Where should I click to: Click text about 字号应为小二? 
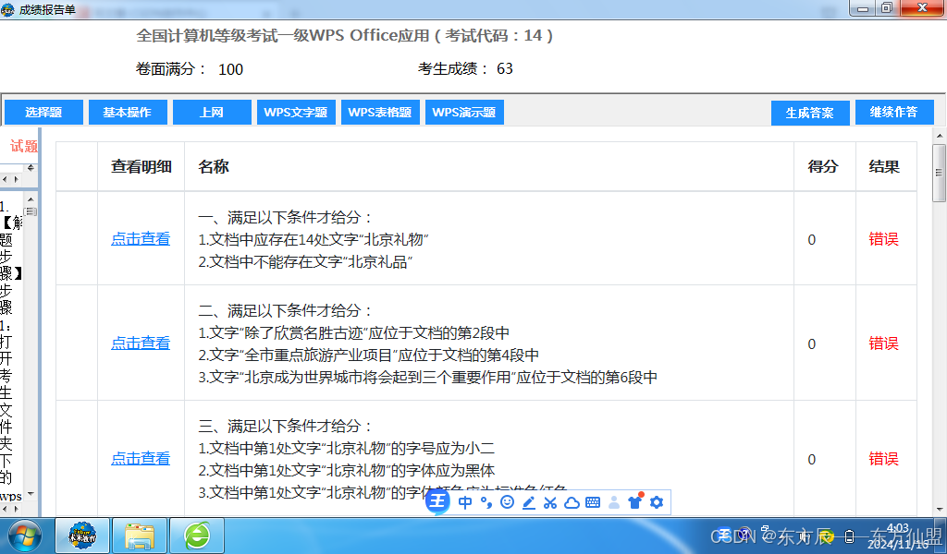tap(347, 448)
